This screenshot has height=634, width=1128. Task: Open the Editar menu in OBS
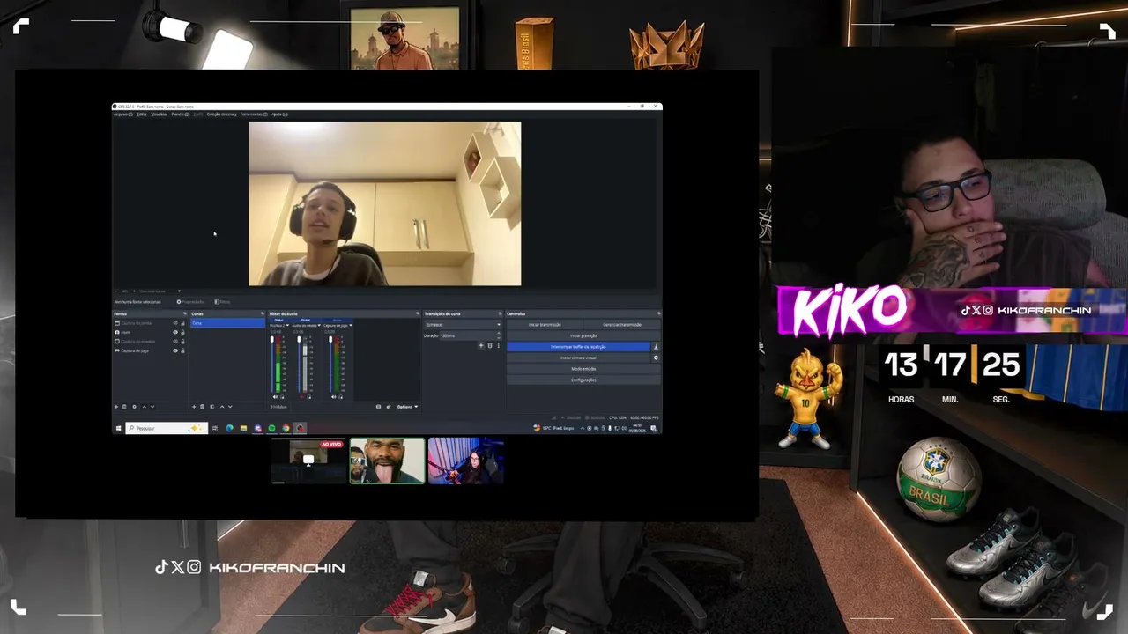pos(142,114)
